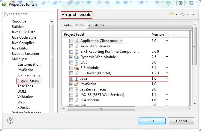Select the UML1 page under MyEclipse

[x=22, y=91]
